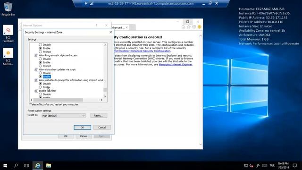Click the Internet Explorer smiley feedback icon
Viewport: 302px width, 170px height.
click(x=199, y=27)
